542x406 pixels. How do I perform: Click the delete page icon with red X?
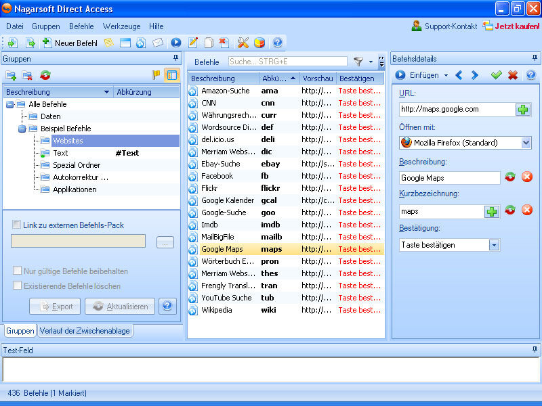coord(224,43)
